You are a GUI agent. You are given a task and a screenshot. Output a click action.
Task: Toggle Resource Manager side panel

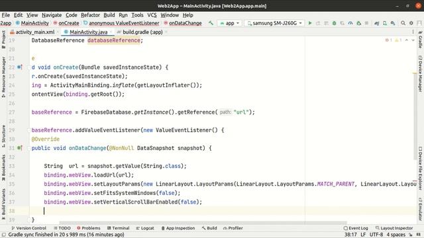[x=3, y=77]
